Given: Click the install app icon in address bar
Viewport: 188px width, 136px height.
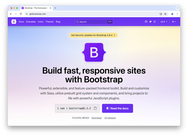Looking at the screenshot, I should [x=161, y=14].
